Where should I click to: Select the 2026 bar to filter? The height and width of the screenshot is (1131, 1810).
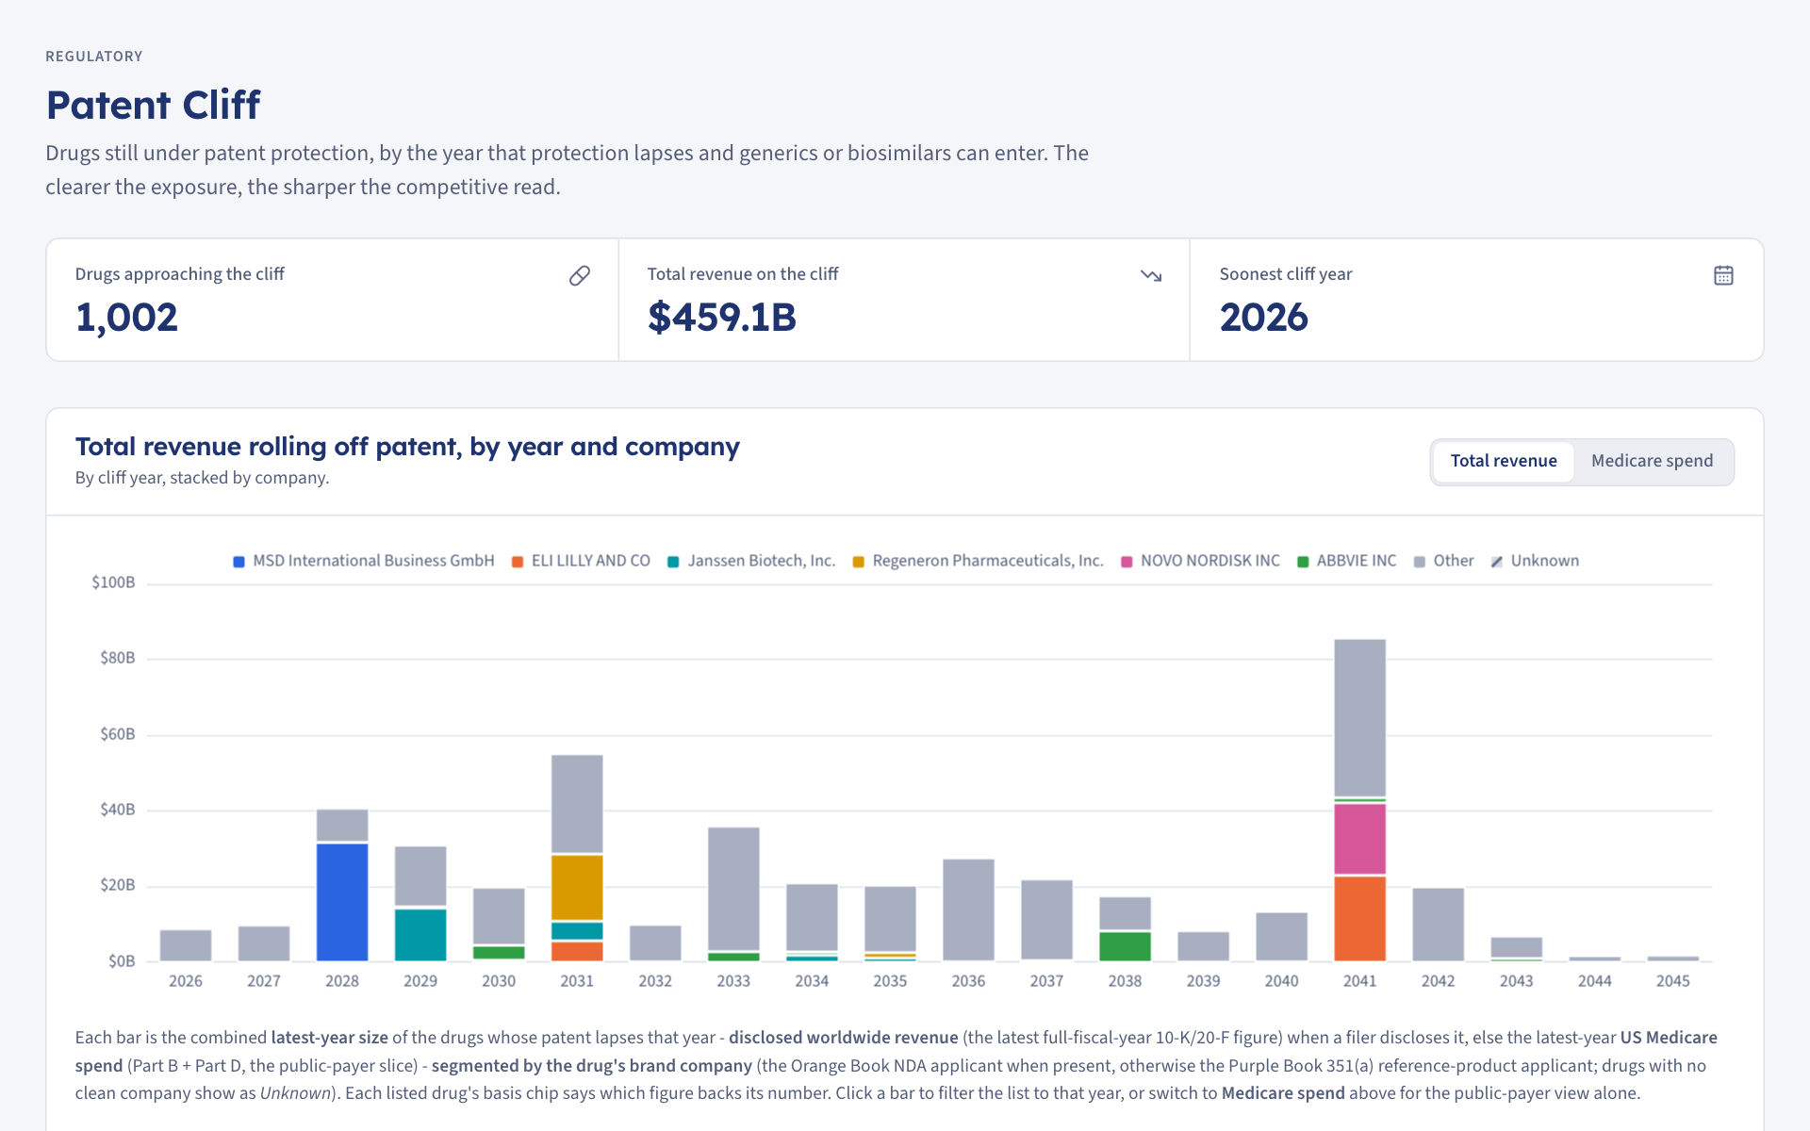coord(186,945)
